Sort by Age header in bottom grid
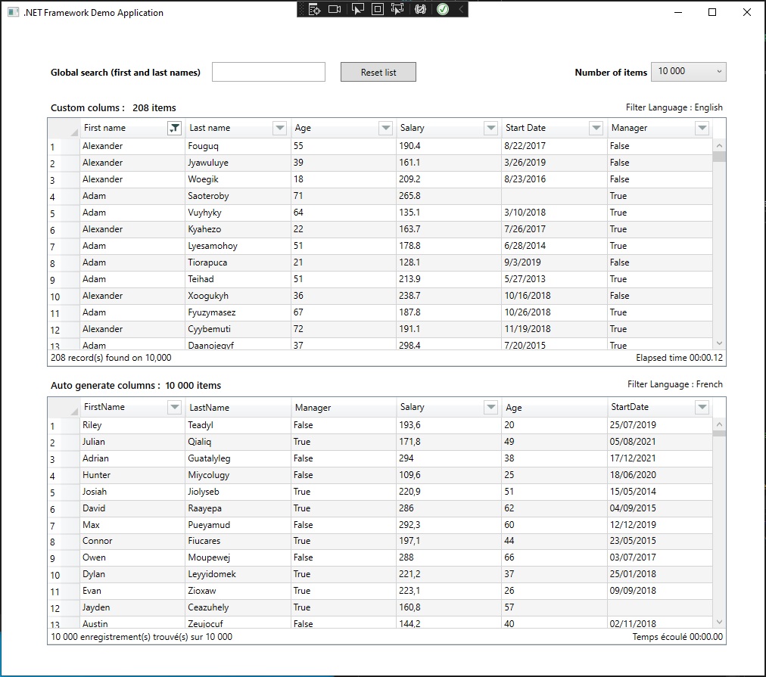766x677 pixels. point(555,407)
